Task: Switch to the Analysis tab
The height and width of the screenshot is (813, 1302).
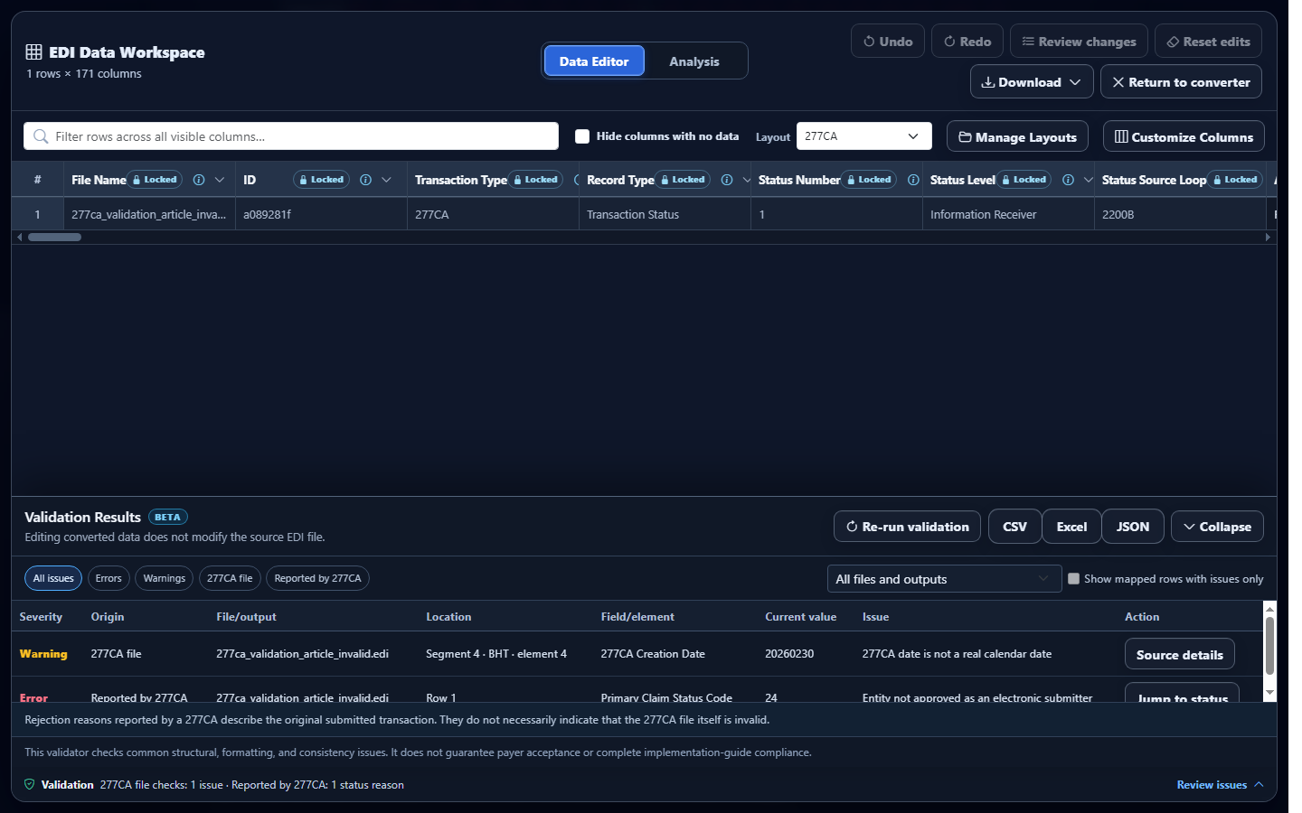Action: pyautogui.click(x=694, y=61)
